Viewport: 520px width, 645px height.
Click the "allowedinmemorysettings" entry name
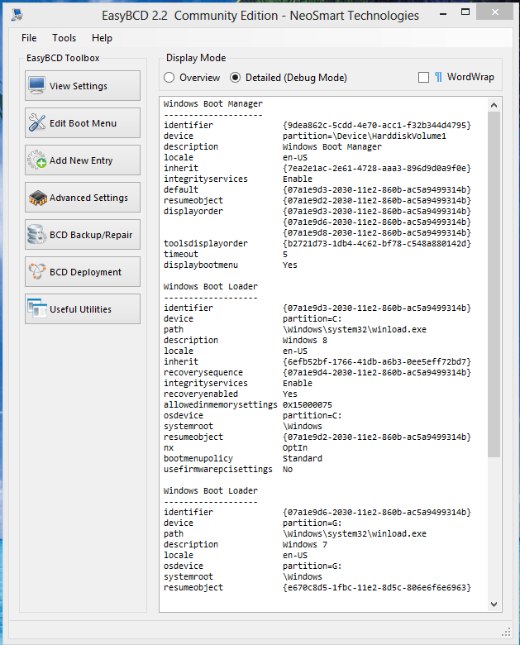pos(220,404)
